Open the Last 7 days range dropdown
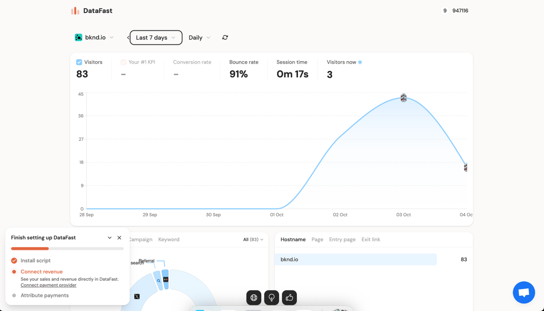544x311 pixels. click(x=156, y=38)
